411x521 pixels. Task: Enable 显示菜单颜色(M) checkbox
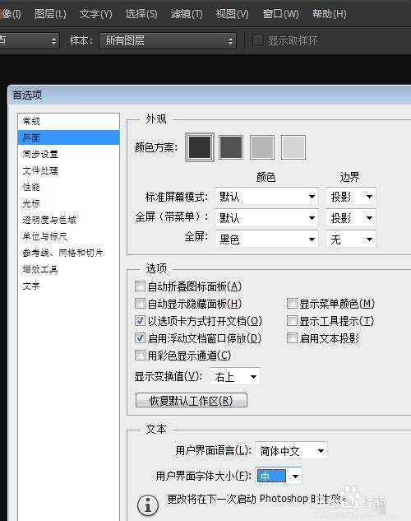pos(292,304)
